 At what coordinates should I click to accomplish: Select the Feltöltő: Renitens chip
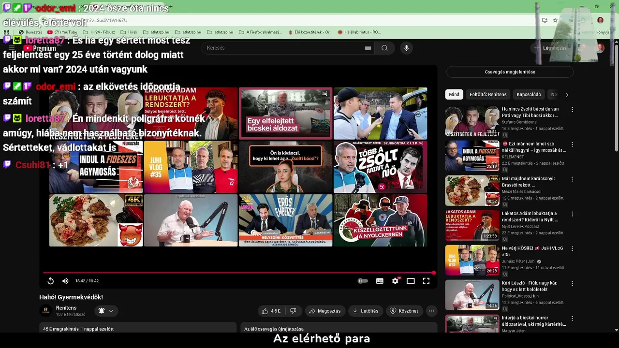pyautogui.click(x=488, y=94)
